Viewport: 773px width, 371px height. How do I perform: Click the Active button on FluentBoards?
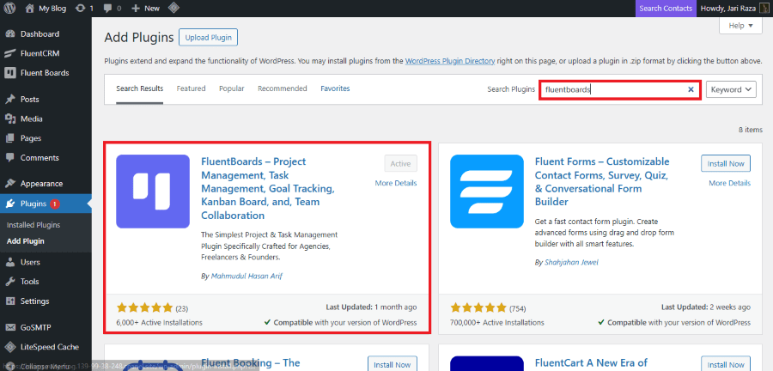pyautogui.click(x=401, y=163)
